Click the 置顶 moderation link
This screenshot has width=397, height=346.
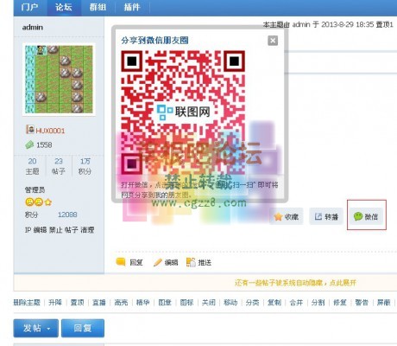click(x=77, y=303)
